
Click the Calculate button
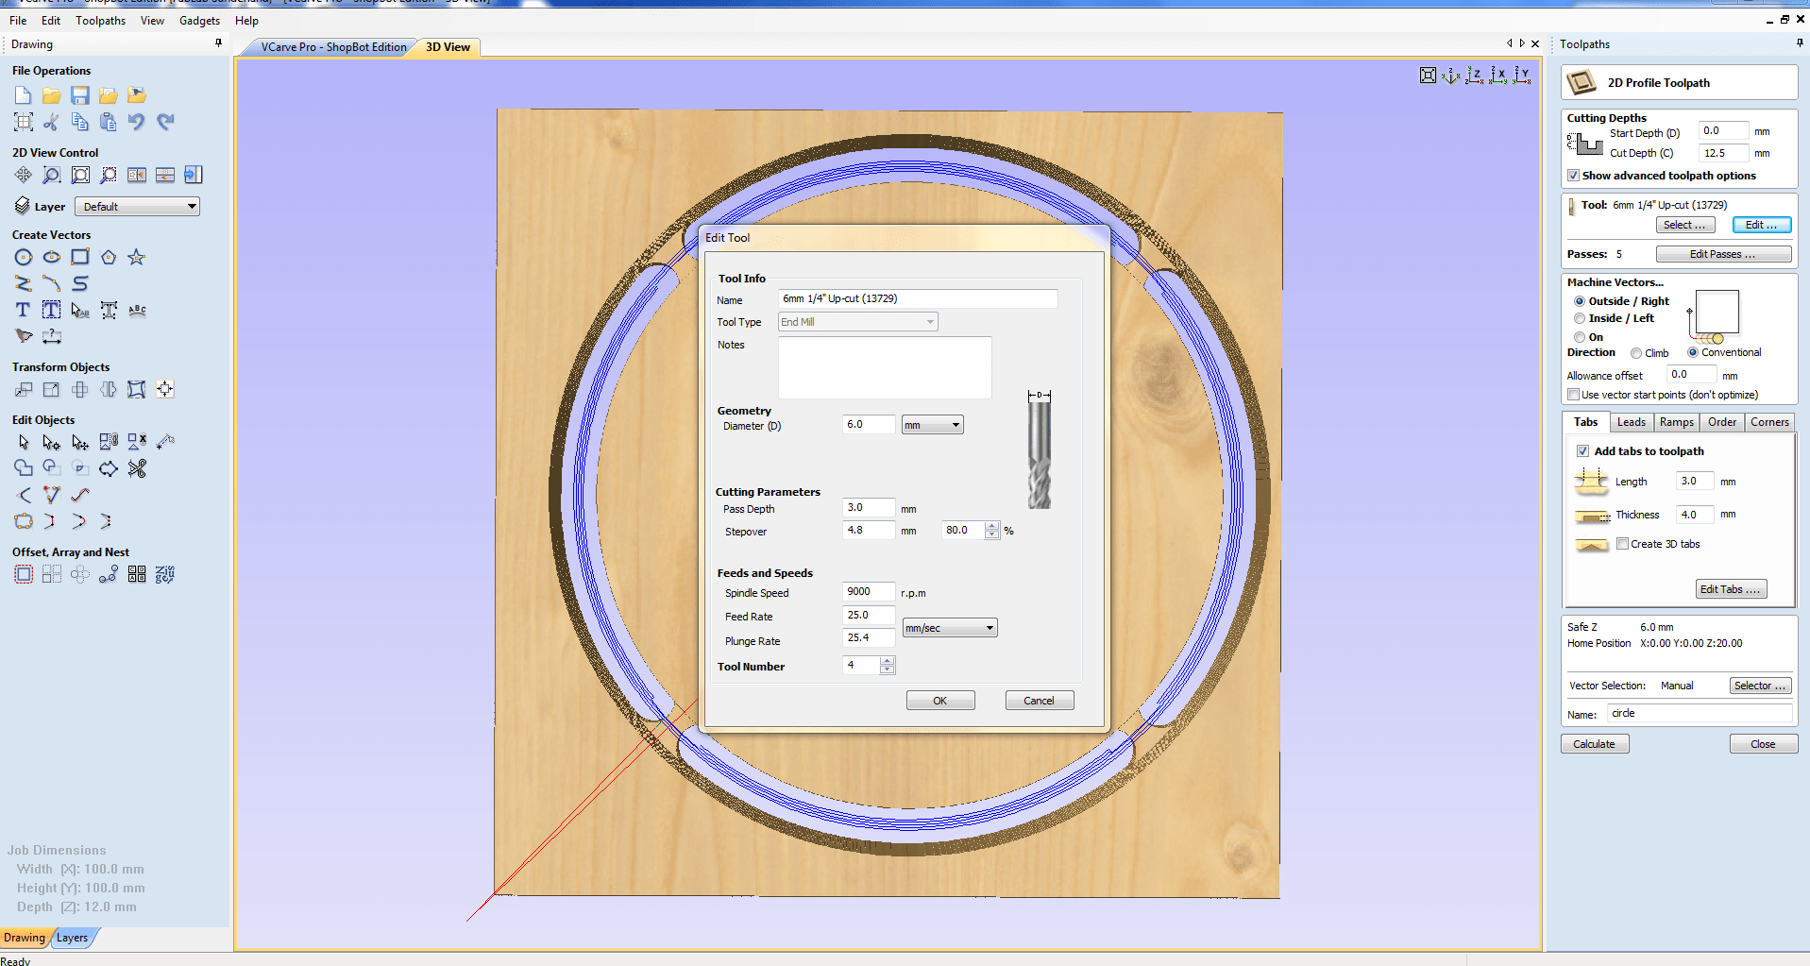(1595, 744)
